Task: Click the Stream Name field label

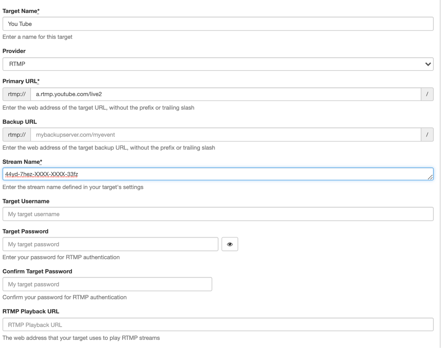Action: (x=22, y=162)
